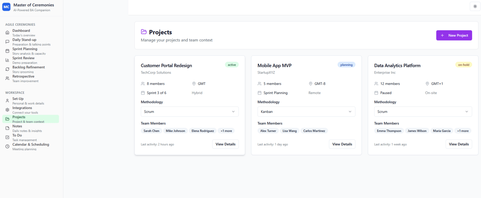Click the active status badge
Image resolution: width=481 pixels, height=198 pixels.
(x=232, y=65)
